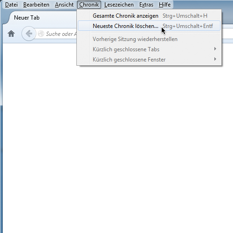Choose 'Neueste Chronik löschen...'
Screen dimensions: 233x233
point(149,26)
